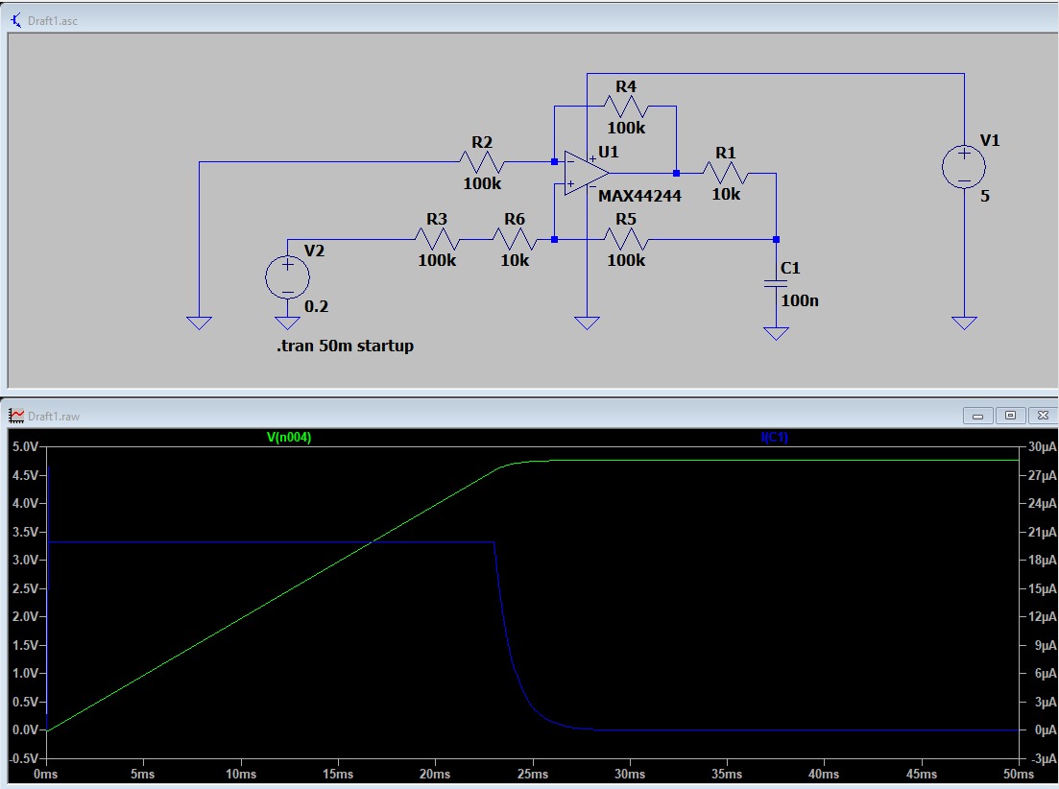Click the .tran 50m startup directive

tap(345, 346)
